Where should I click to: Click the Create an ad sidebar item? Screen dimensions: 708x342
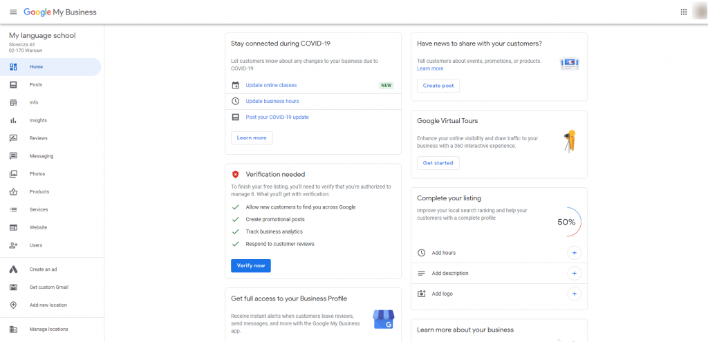click(x=44, y=269)
